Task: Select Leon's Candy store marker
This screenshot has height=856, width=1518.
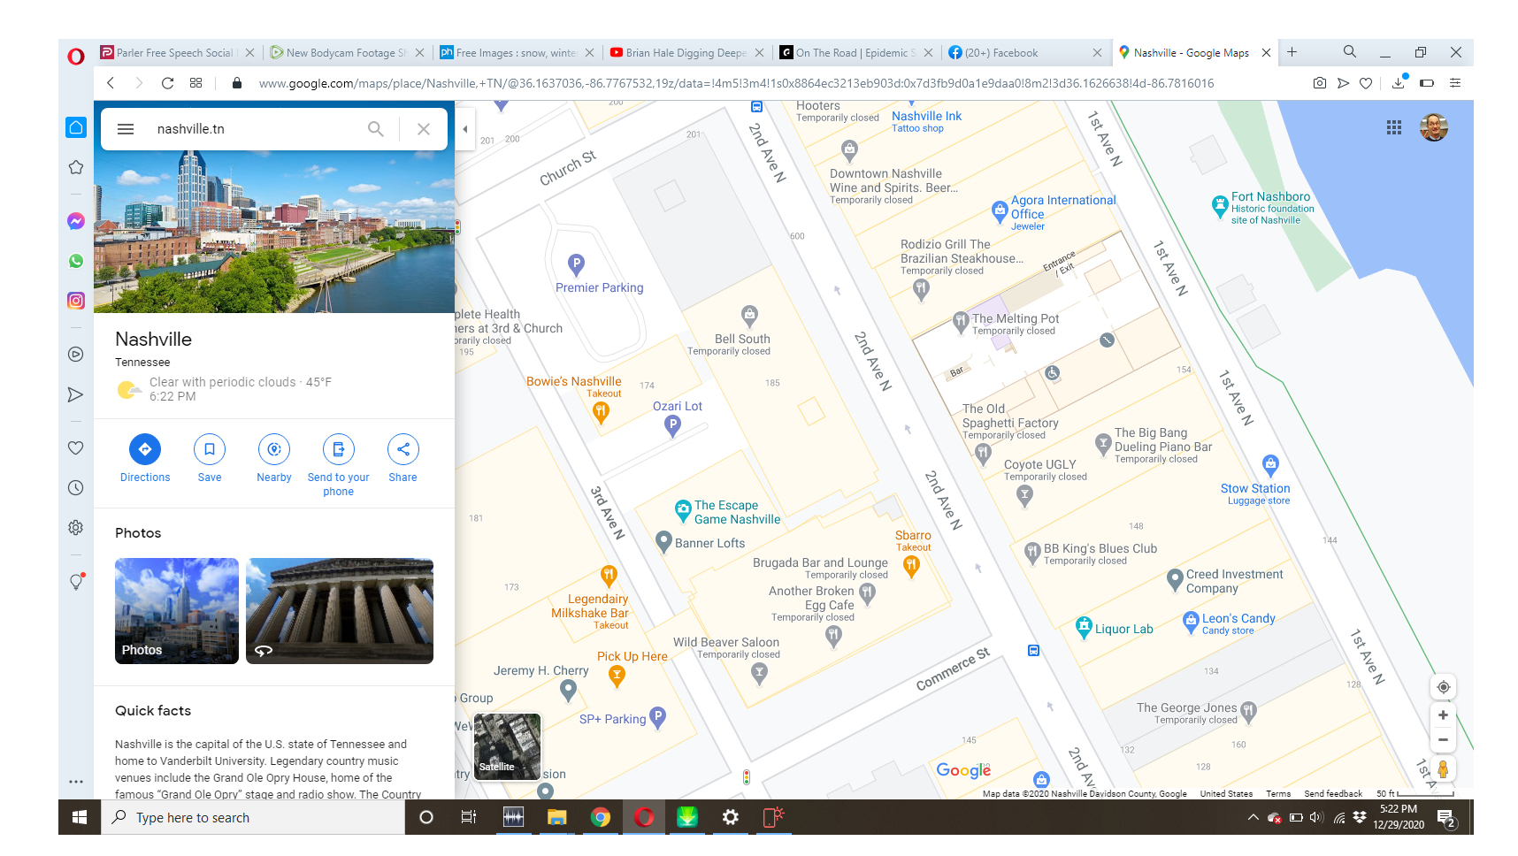Action: point(1191,622)
